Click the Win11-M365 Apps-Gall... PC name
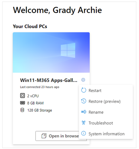The image size is (139, 149). (49, 80)
